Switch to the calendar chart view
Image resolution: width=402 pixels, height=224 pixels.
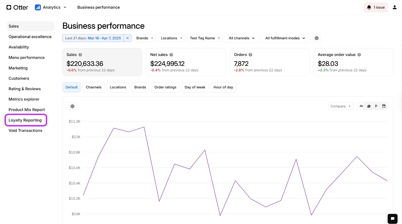pyautogui.click(x=384, y=106)
